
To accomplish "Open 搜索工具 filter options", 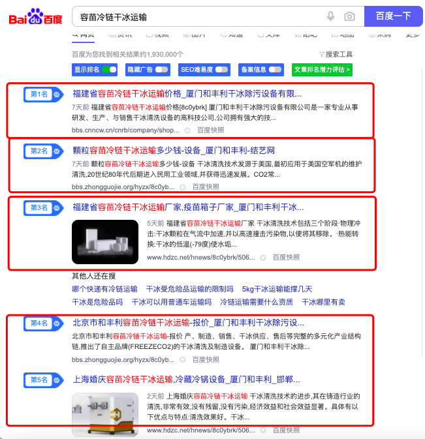I will [x=336, y=54].
